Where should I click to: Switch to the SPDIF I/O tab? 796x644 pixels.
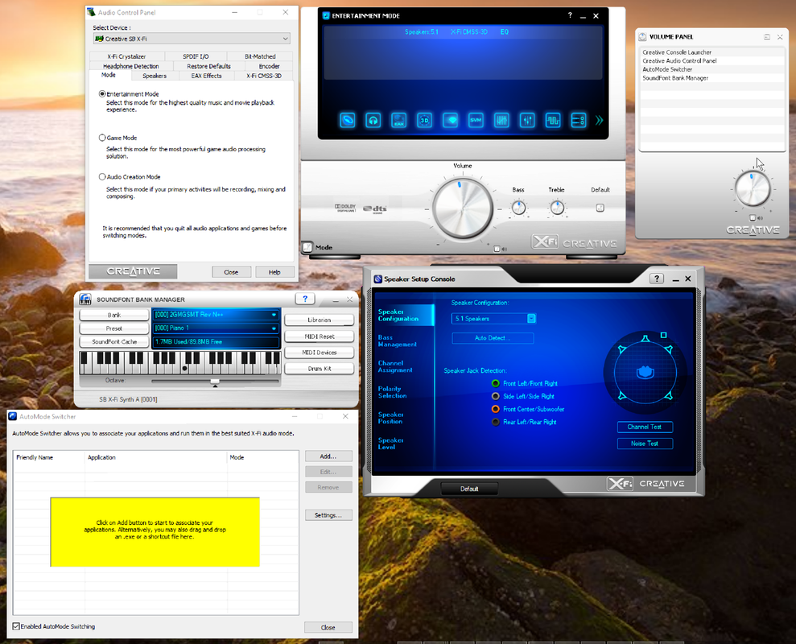coord(196,56)
